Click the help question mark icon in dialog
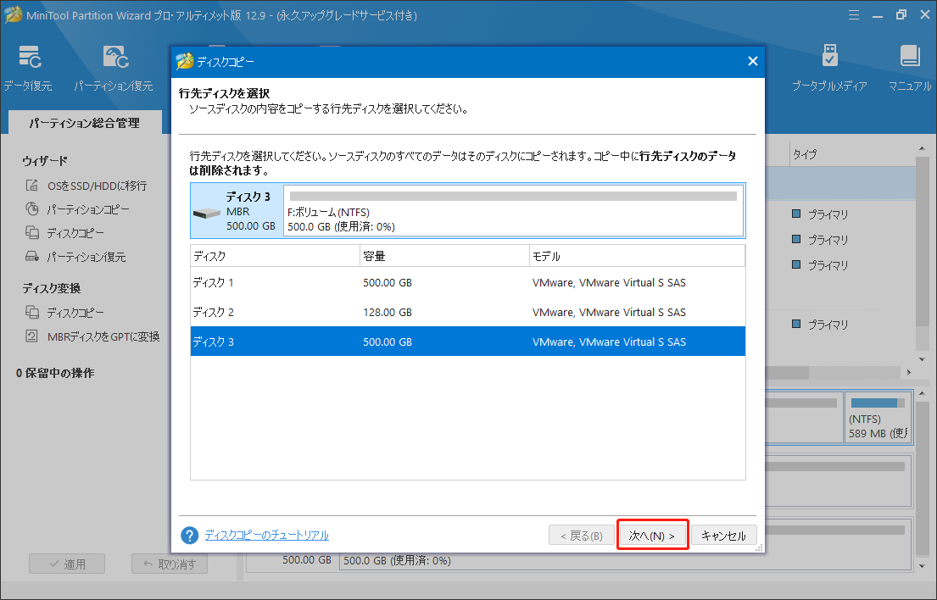937x600 pixels. (189, 536)
